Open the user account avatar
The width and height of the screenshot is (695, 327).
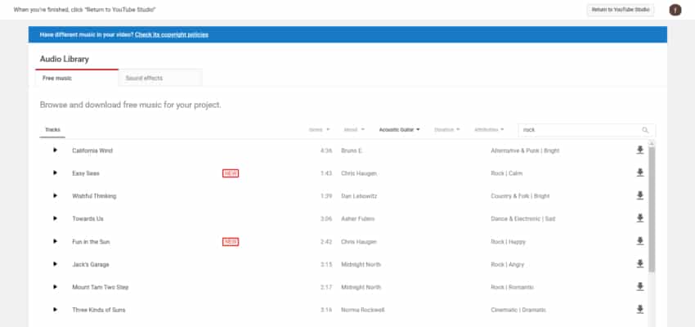pos(675,10)
